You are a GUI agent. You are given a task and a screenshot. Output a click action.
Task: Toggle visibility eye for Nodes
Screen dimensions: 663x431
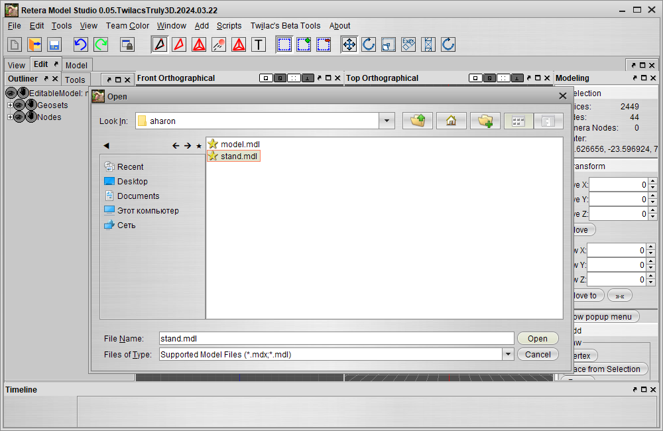tap(19, 117)
